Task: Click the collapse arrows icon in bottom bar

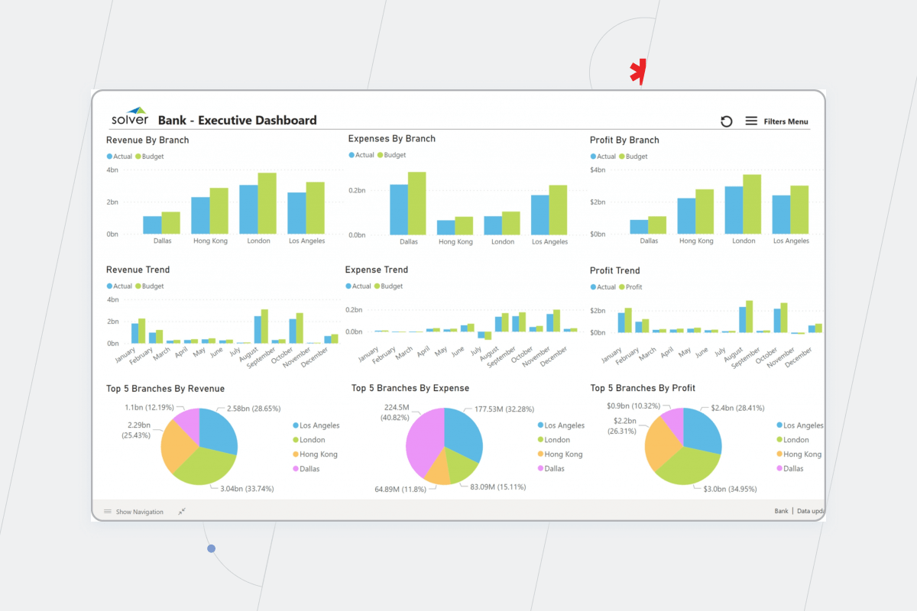Action: tap(181, 512)
